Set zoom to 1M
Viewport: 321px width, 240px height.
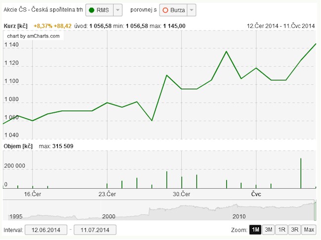pyautogui.click(x=255, y=230)
